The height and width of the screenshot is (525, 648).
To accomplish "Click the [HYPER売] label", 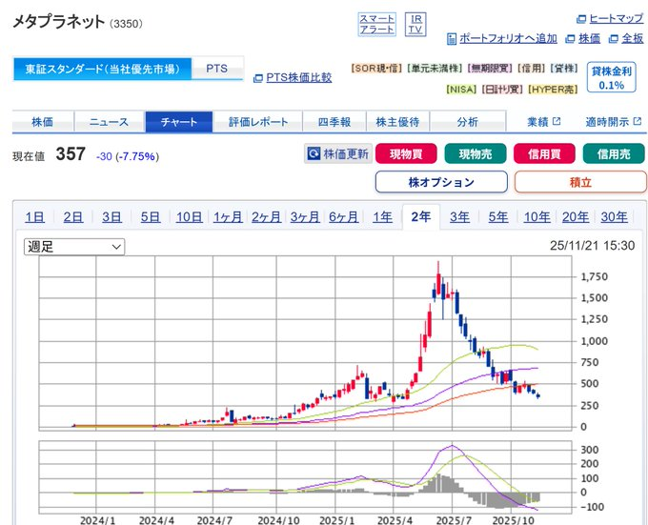I will [x=553, y=90].
